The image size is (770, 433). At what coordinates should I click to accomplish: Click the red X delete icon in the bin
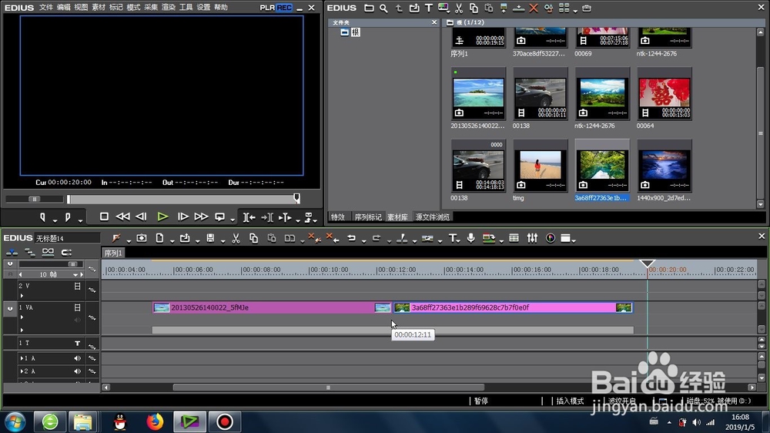pyautogui.click(x=534, y=8)
